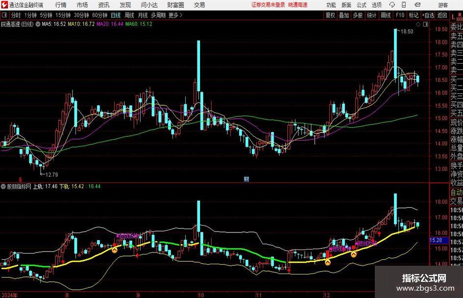Expand the 皖通高速 main chart indicator dropdown
This screenshot has height=298, width=463.
[x=38, y=24]
